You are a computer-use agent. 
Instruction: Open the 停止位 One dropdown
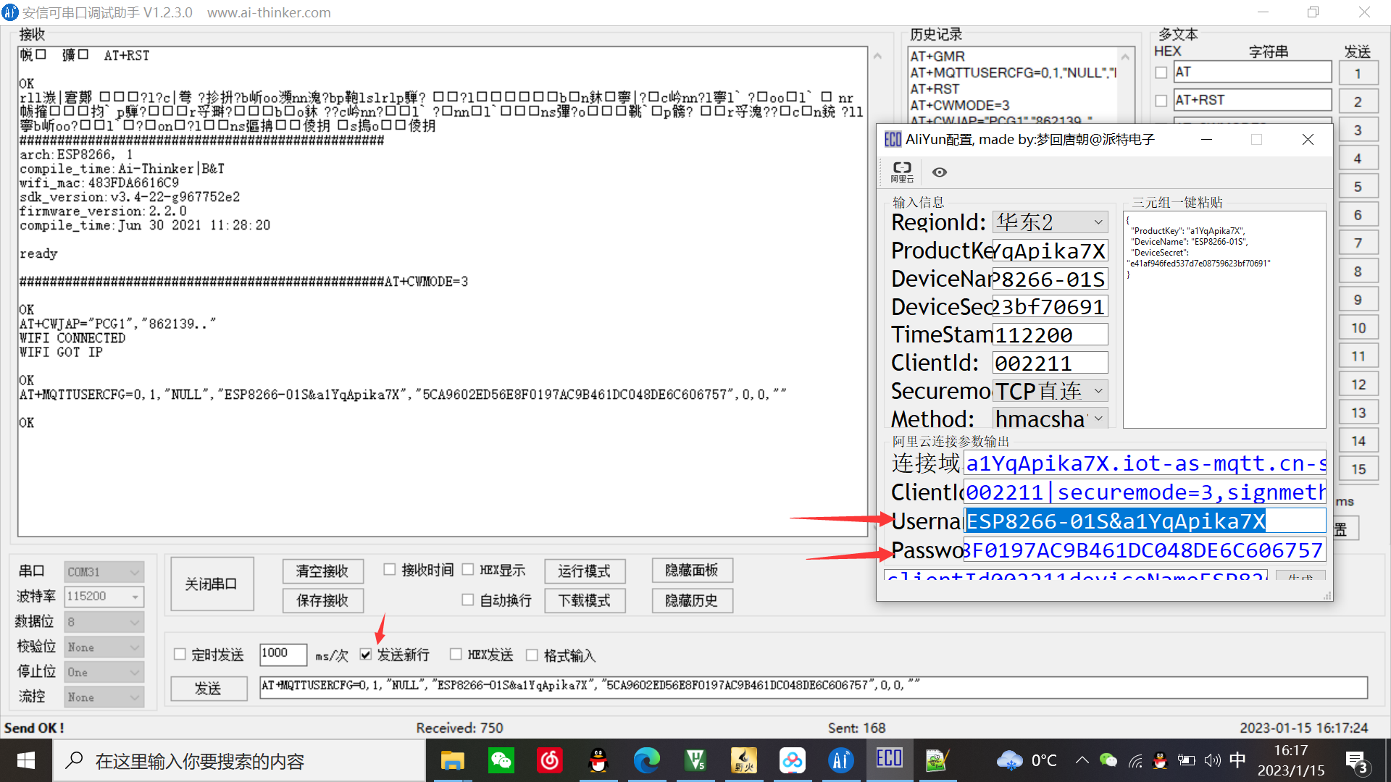click(104, 672)
